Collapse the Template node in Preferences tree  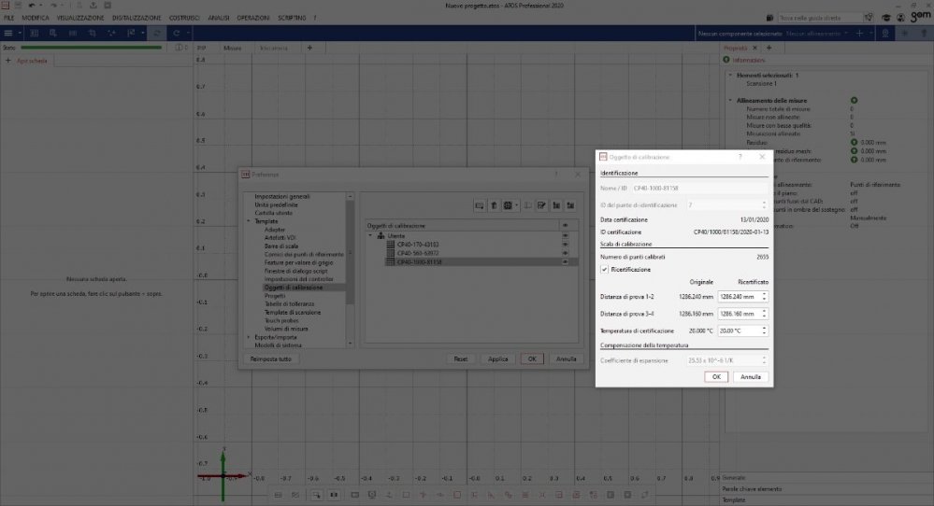coord(248,220)
